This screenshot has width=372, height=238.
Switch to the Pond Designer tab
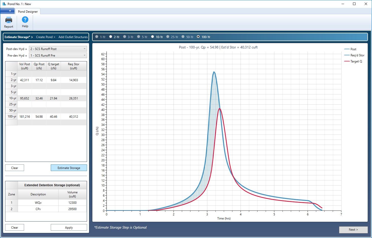click(x=28, y=11)
